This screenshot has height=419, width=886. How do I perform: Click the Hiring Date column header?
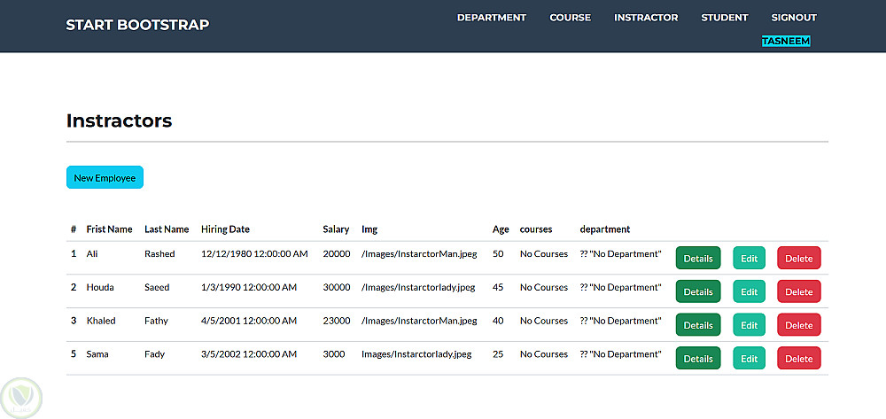pyautogui.click(x=225, y=229)
